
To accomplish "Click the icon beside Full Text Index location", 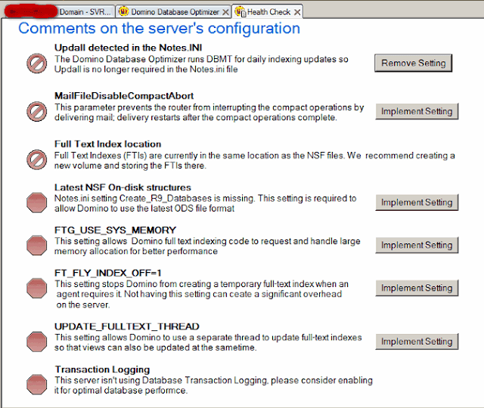I will [x=37, y=159].
